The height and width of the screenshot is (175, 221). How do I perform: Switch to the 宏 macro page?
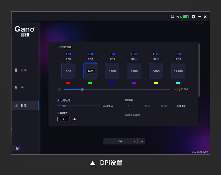[x=22, y=88]
